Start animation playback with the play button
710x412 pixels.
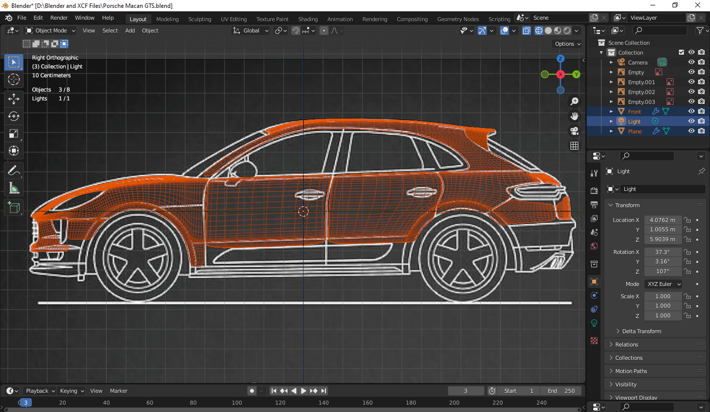304,391
